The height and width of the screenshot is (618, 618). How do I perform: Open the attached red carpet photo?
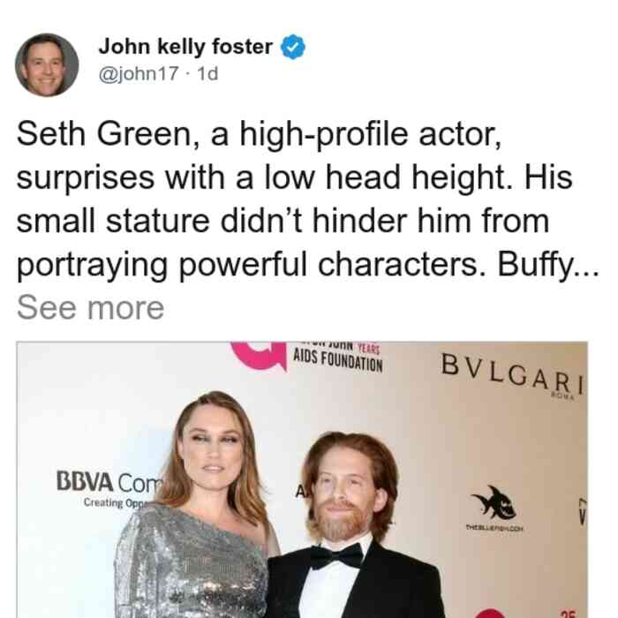click(302, 479)
